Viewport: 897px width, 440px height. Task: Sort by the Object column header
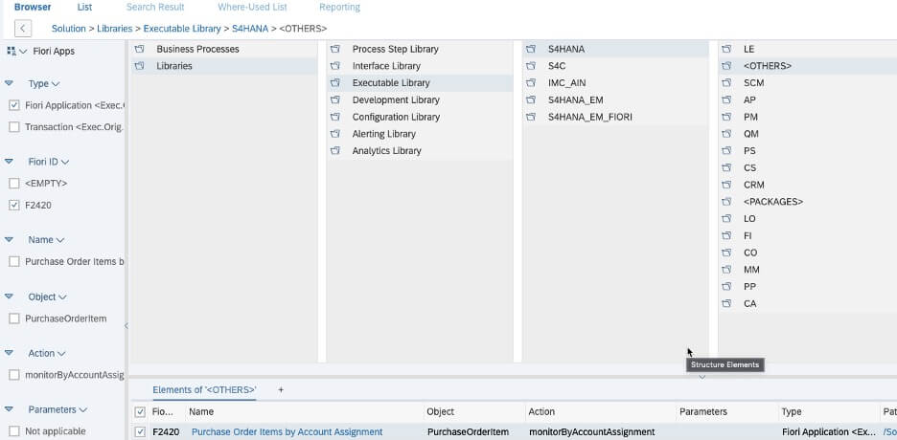(441, 411)
